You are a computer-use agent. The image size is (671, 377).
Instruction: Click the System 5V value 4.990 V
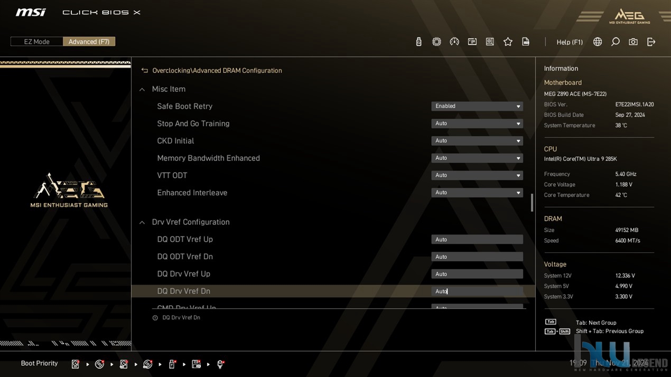tap(624, 286)
